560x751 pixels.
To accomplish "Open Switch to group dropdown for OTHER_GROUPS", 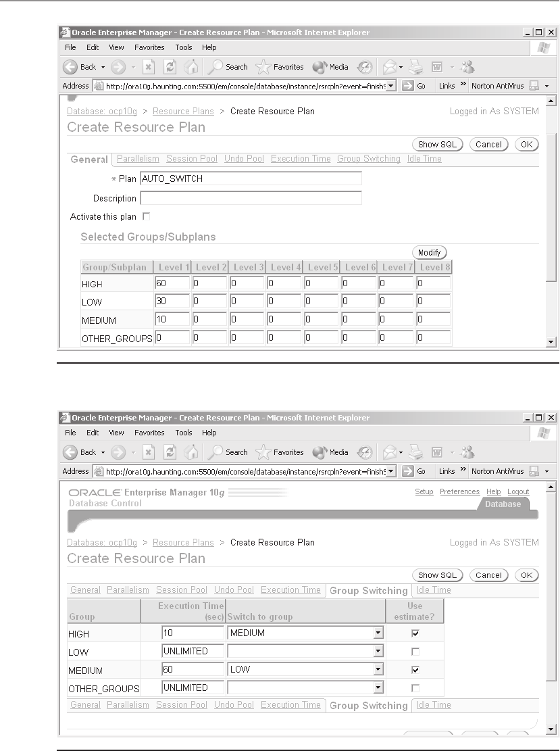I will coord(378,687).
